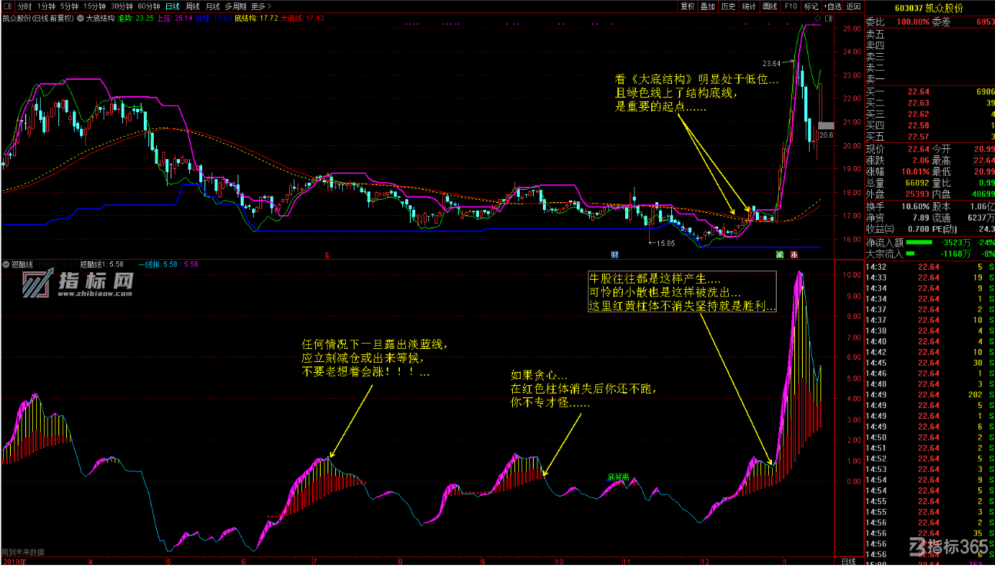Click the 大宗流入 -1168万 row
Screen dimensions: 995x568
(x=929, y=253)
